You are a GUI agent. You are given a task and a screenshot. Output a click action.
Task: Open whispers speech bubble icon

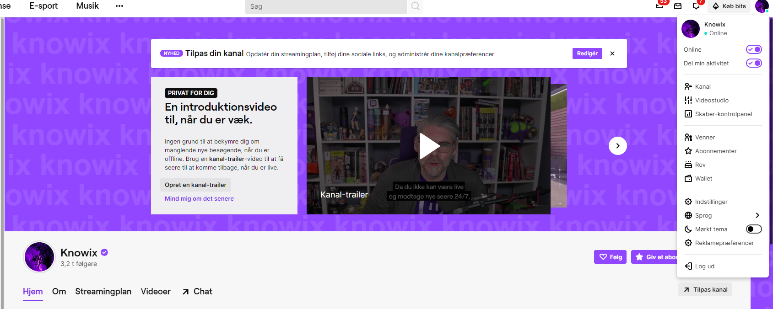(696, 6)
